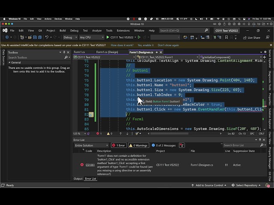Toggle pin on Form1.Designer.cs tab

157,52
